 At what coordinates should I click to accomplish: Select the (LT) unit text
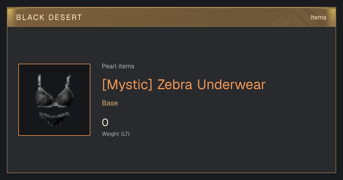click(125, 134)
